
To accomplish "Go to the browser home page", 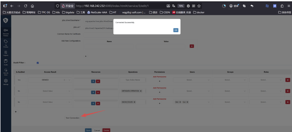I will point(32,6).
